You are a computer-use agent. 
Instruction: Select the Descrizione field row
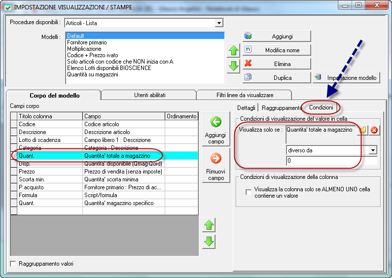(105, 132)
